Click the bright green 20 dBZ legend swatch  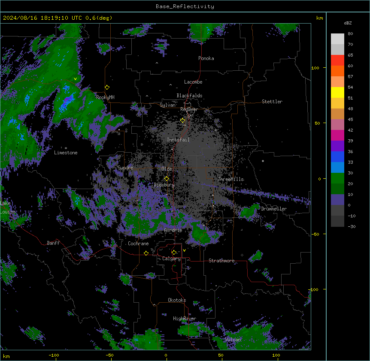click(337, 178)
